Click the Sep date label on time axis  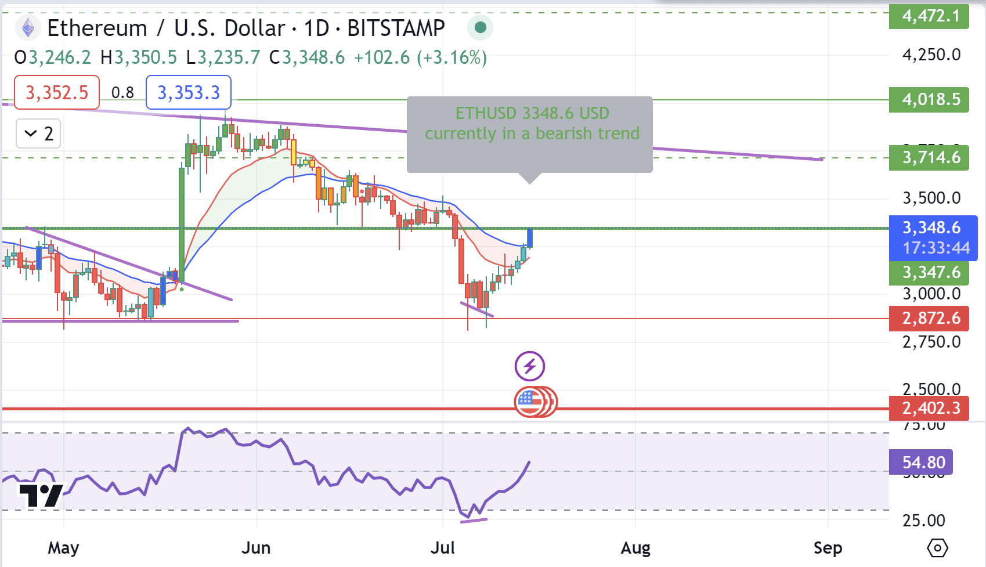[828, 548]
